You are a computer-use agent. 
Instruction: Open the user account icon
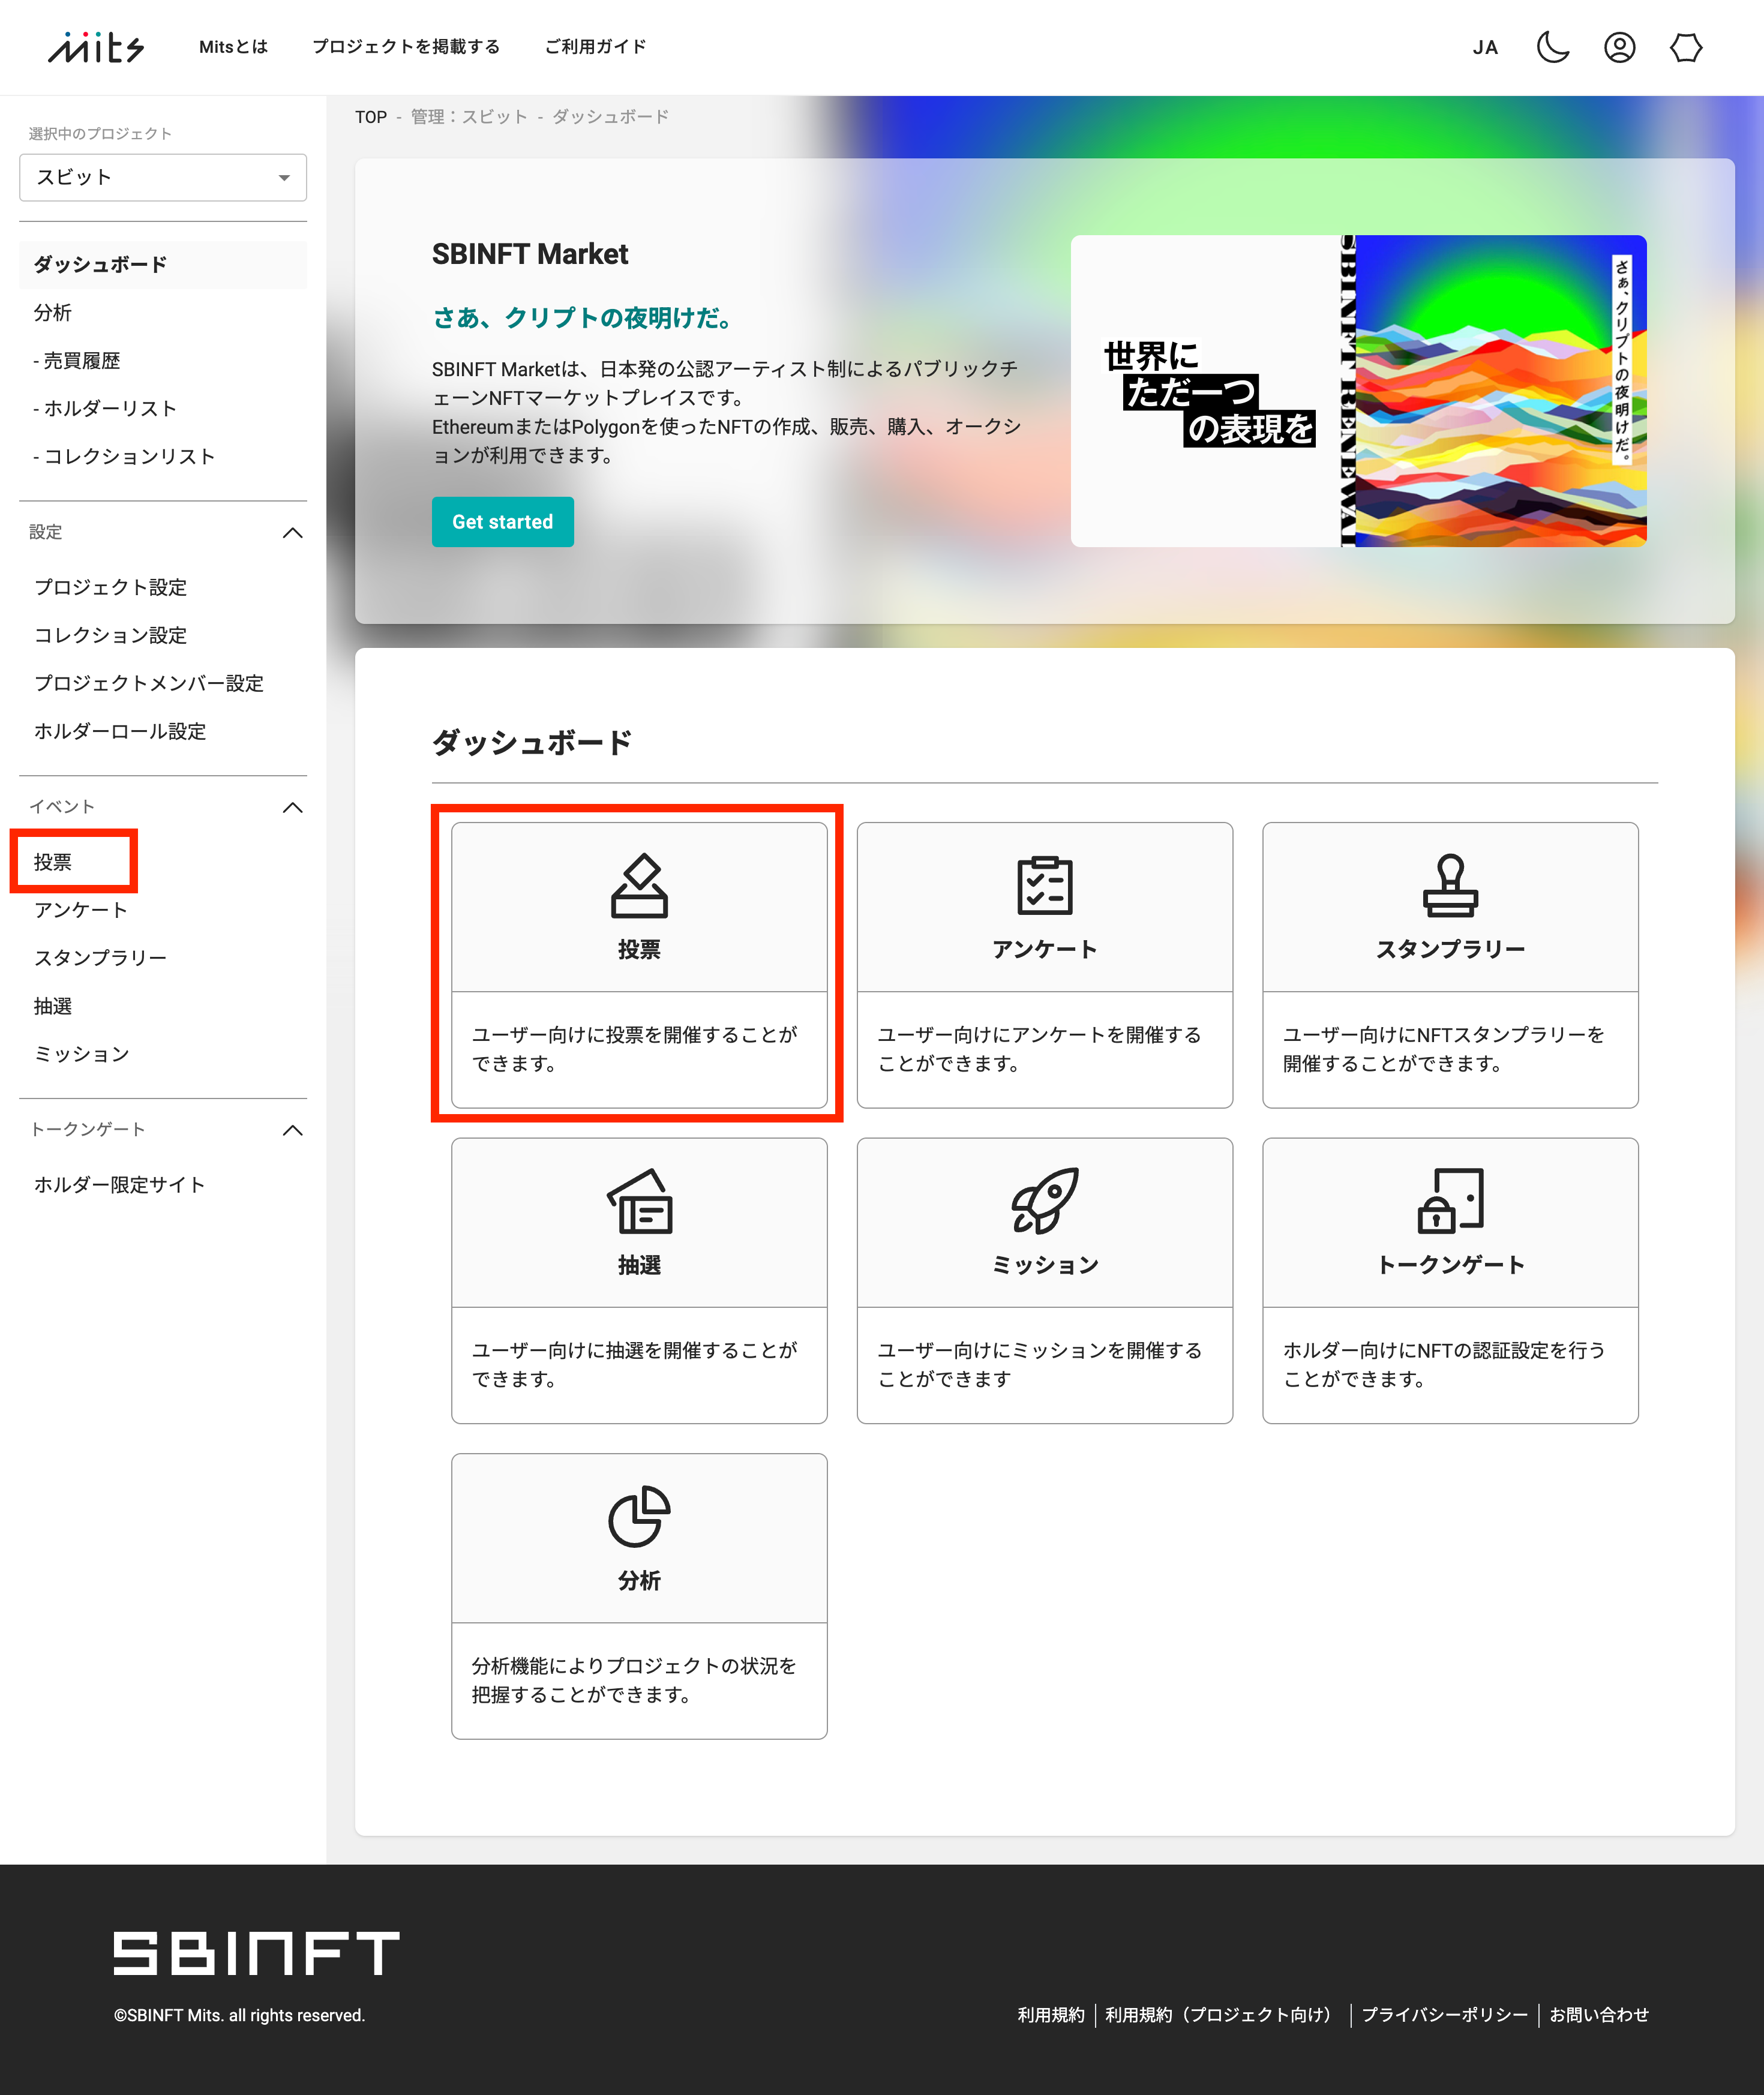[x=1619, y=47]
